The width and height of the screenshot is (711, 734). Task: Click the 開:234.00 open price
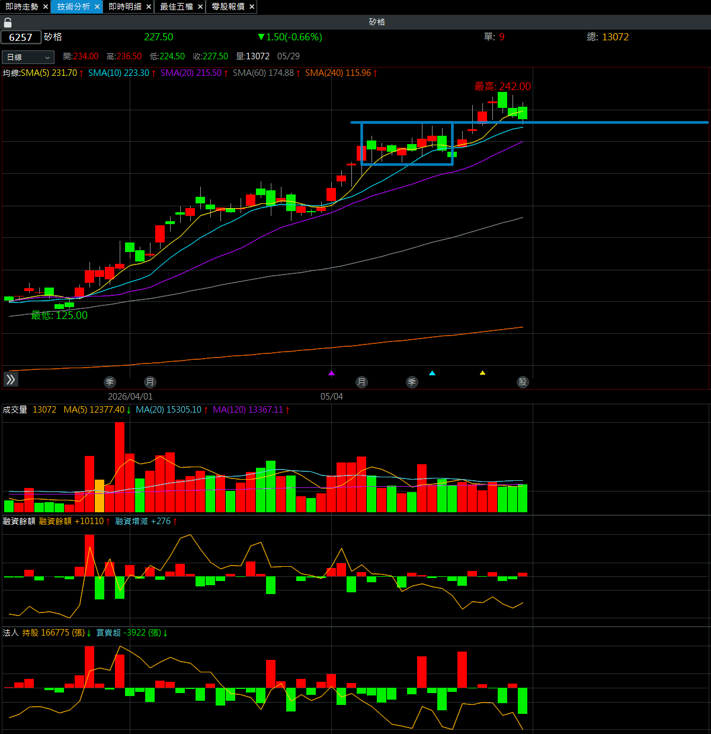coord(81,56)
